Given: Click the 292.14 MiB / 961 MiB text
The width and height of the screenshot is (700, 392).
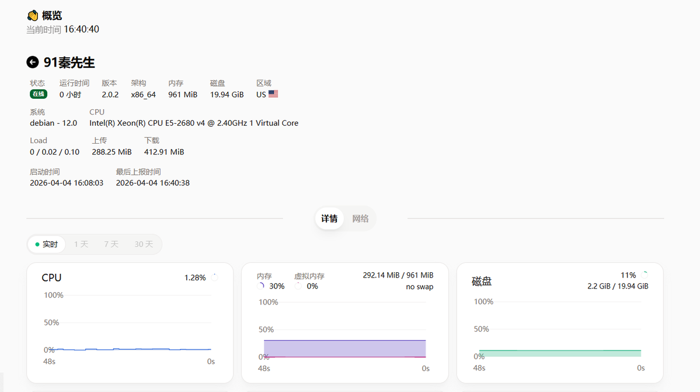Looking at the screenshot, I should 398,276.
